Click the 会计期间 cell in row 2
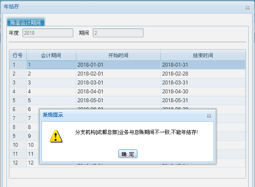The image size is (255, 187). 51,74
